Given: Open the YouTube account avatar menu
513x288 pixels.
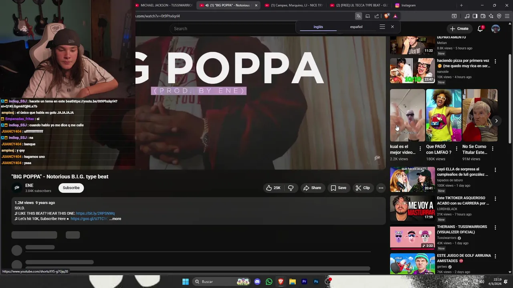Looking at the screenshot, I should coord(496,29).
